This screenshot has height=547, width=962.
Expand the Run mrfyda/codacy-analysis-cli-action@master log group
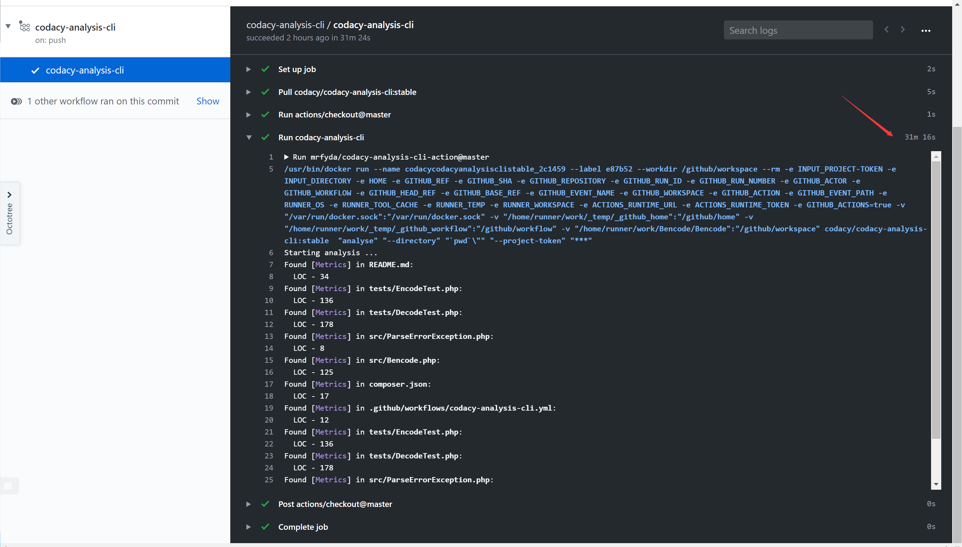tap(286, 157)
